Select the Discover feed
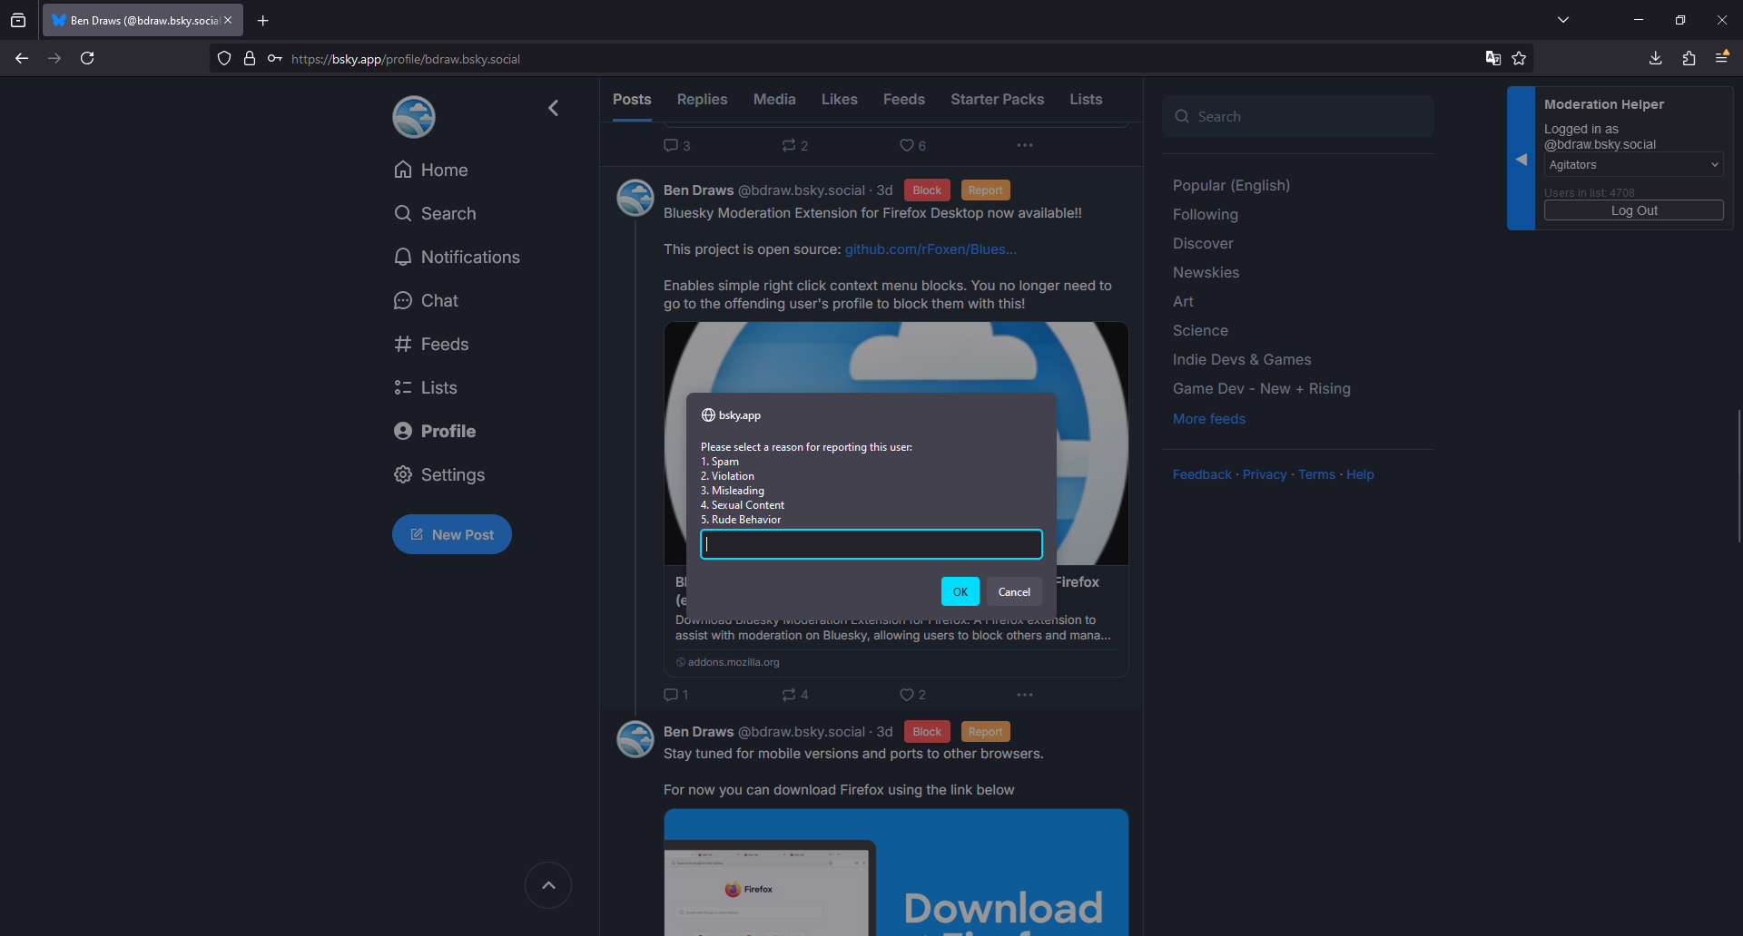1743x936 pixels. coord(1203,243)
